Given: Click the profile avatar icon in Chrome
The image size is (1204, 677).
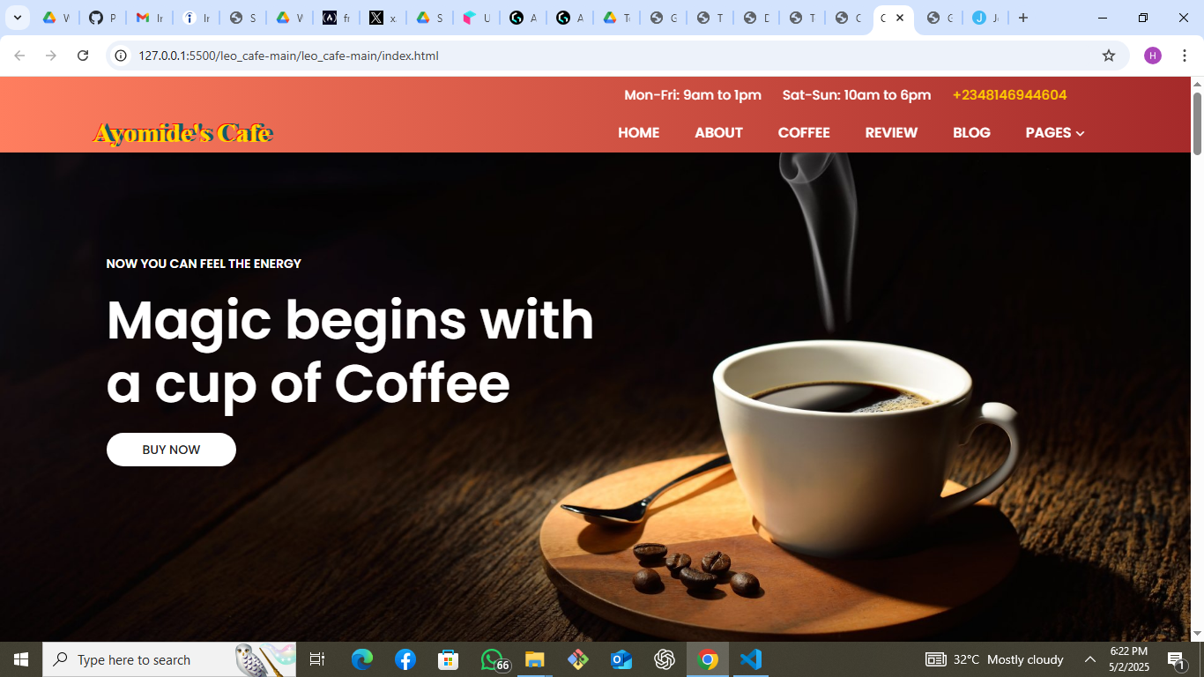Looking at the screenshot, I should [1153, 56].
